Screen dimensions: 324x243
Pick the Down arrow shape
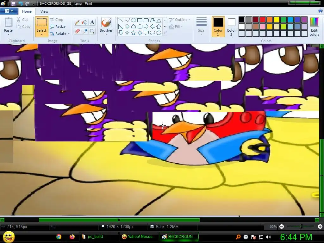(121, 33)
